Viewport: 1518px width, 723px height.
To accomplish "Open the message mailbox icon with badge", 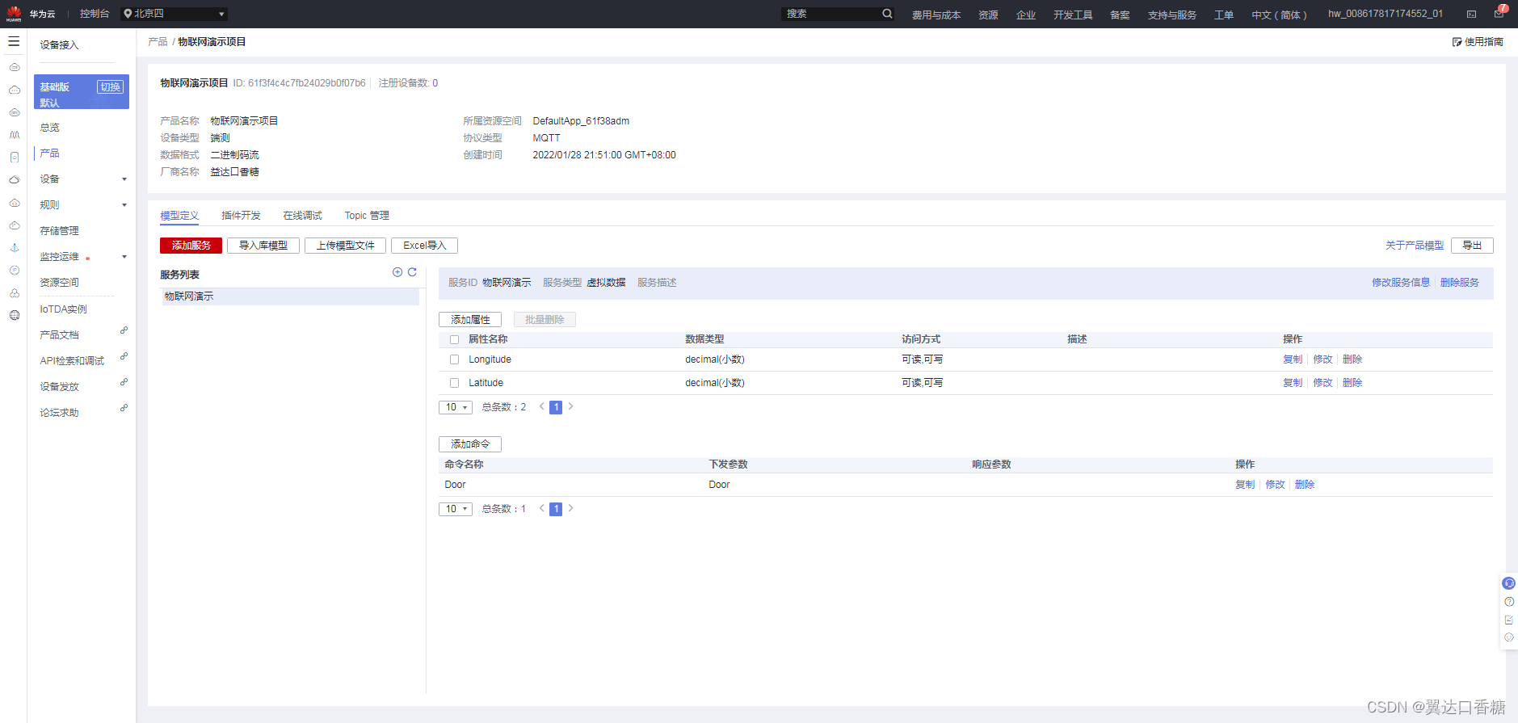I will pos(1499,12).
